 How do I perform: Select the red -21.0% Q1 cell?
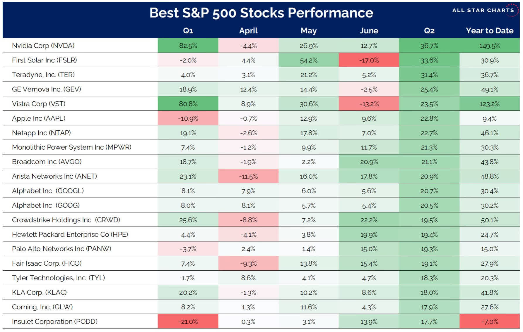click(188, 321)
